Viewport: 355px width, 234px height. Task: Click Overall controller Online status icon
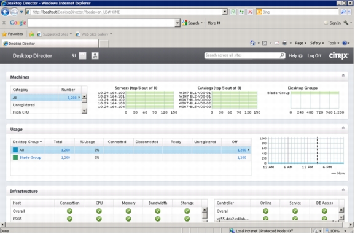pyautogui.click(x=265, y=211)
